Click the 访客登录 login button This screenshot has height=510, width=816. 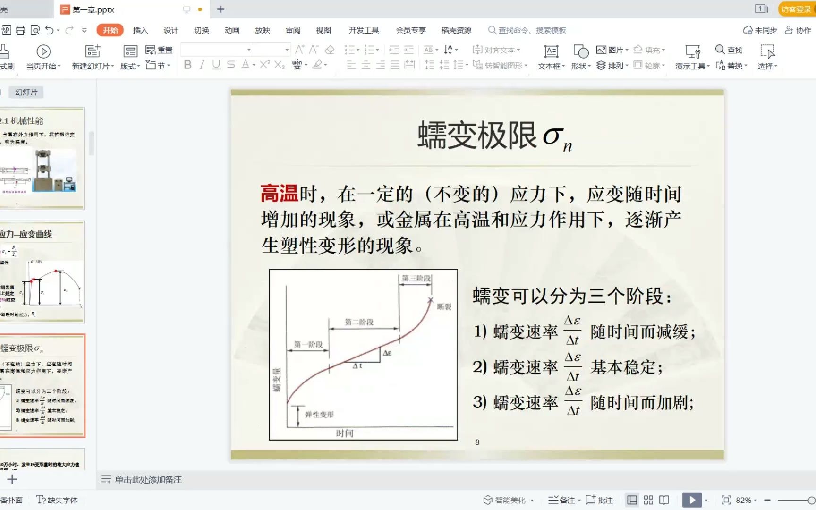[796, 9]
